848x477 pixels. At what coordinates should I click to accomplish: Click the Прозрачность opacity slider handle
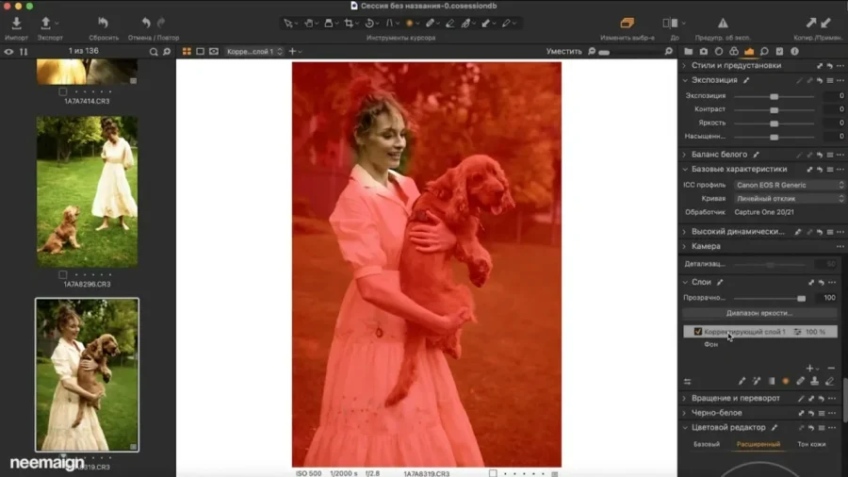(x=801, y=299)
